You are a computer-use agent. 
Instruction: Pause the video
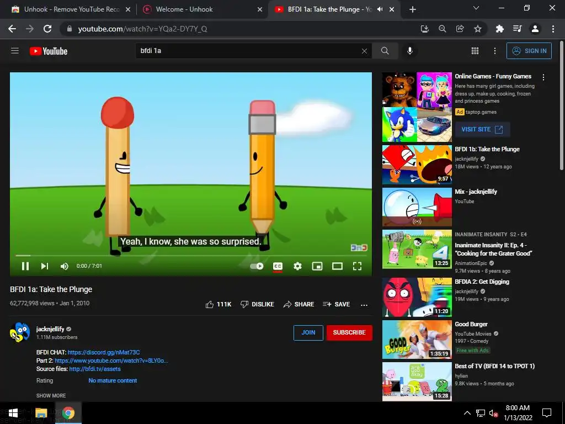point(25,266)
